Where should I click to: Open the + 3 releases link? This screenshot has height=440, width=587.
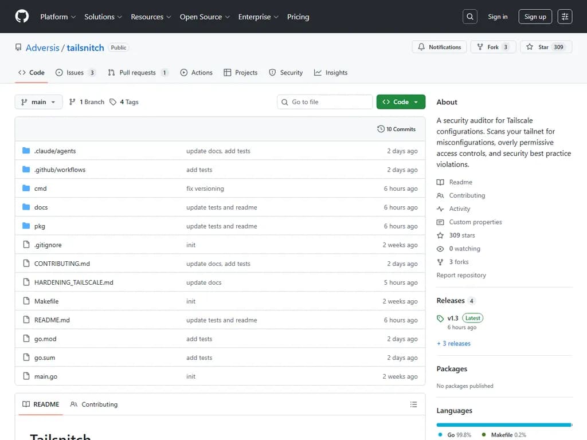point(453,344)
